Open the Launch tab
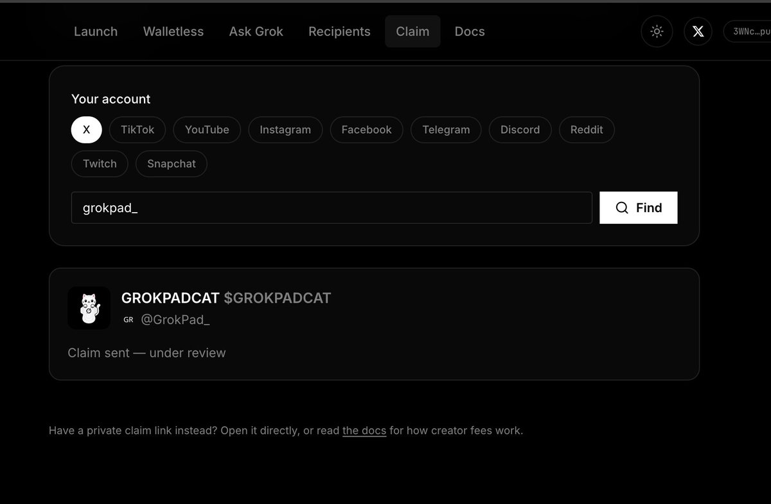This screenshot has width=771, height=504. (96, 32)
